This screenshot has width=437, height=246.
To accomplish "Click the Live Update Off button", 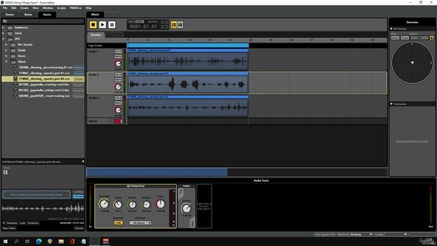I will tap(325, 234).
